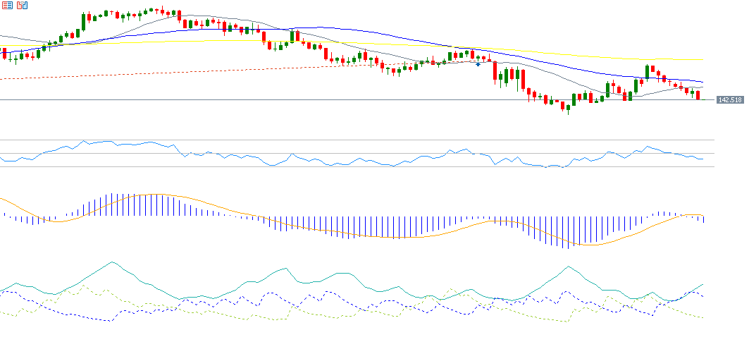Select the blue arrow marker on chart

[478, 64]
